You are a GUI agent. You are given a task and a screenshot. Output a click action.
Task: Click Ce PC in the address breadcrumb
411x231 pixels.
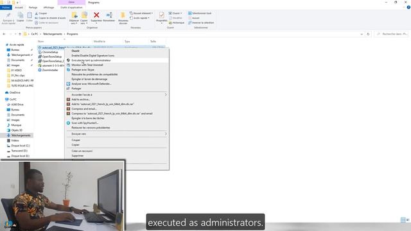tap(35, 34)
